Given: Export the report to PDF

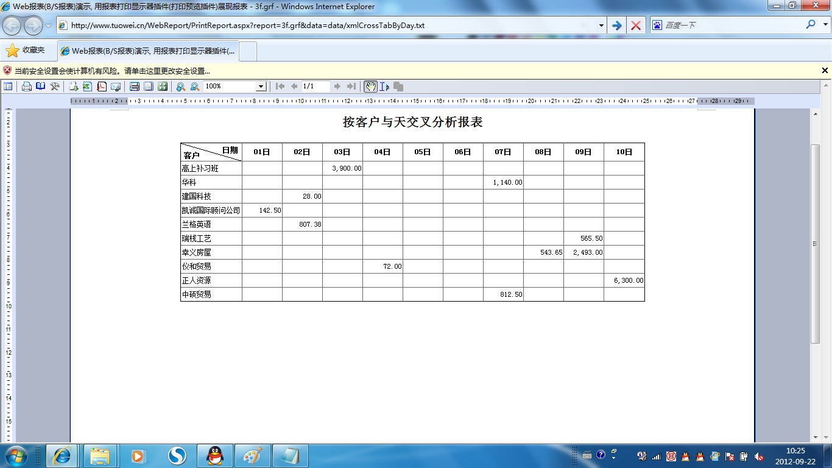Looking at the screenshot, I should point(102,87).
